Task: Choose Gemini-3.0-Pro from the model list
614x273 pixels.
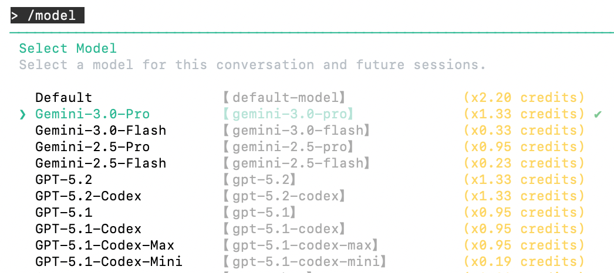Action: pyautogui.click(x=92, y=114)
